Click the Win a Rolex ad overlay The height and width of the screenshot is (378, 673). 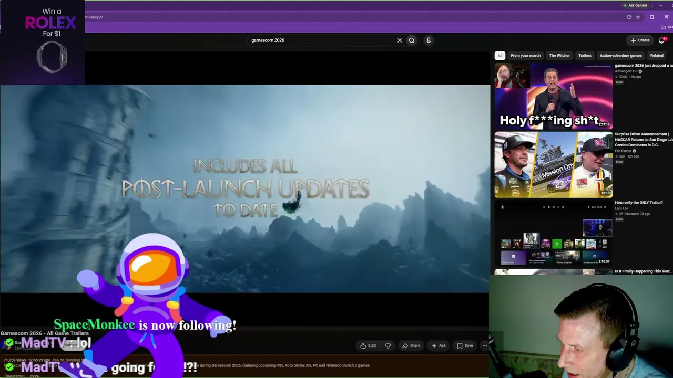click(42, 42)
